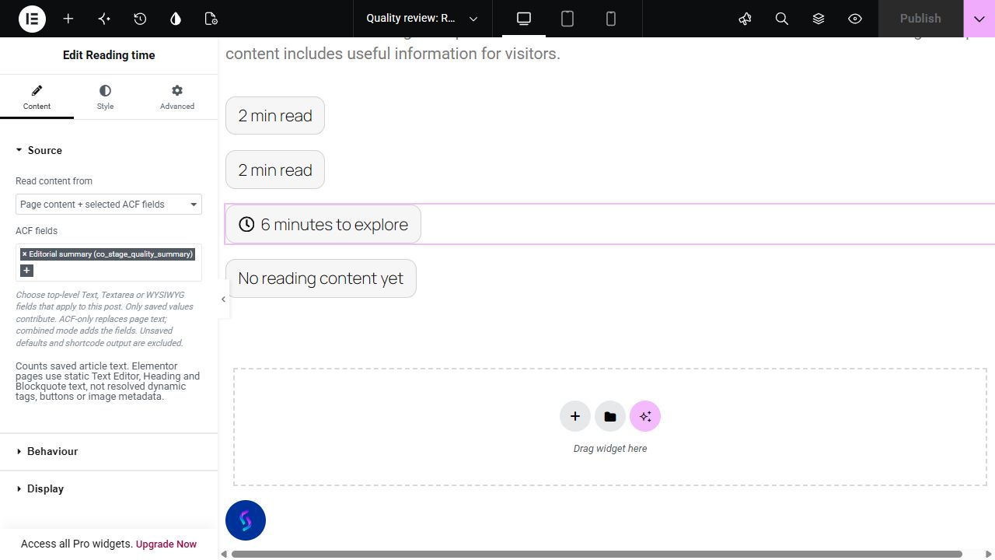Click the blue floating S badge

coord(246,520)
